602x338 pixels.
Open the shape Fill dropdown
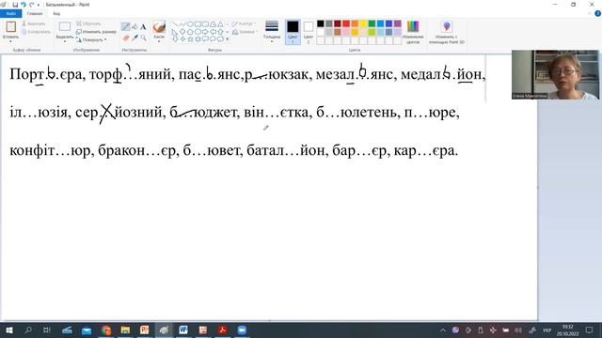pos(245,32)
